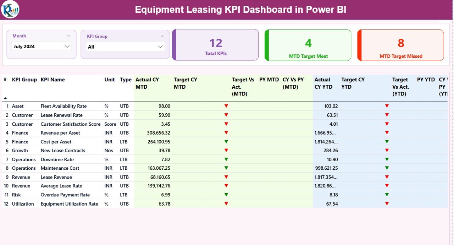Click the green YTD indicator for Maintenance Cost

[x=387, y=168]
